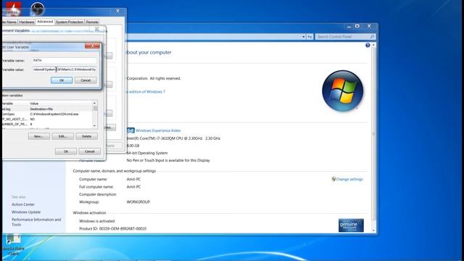
Task: Click the help question mark icon in Control Panel
Action: tap(368, 45)
